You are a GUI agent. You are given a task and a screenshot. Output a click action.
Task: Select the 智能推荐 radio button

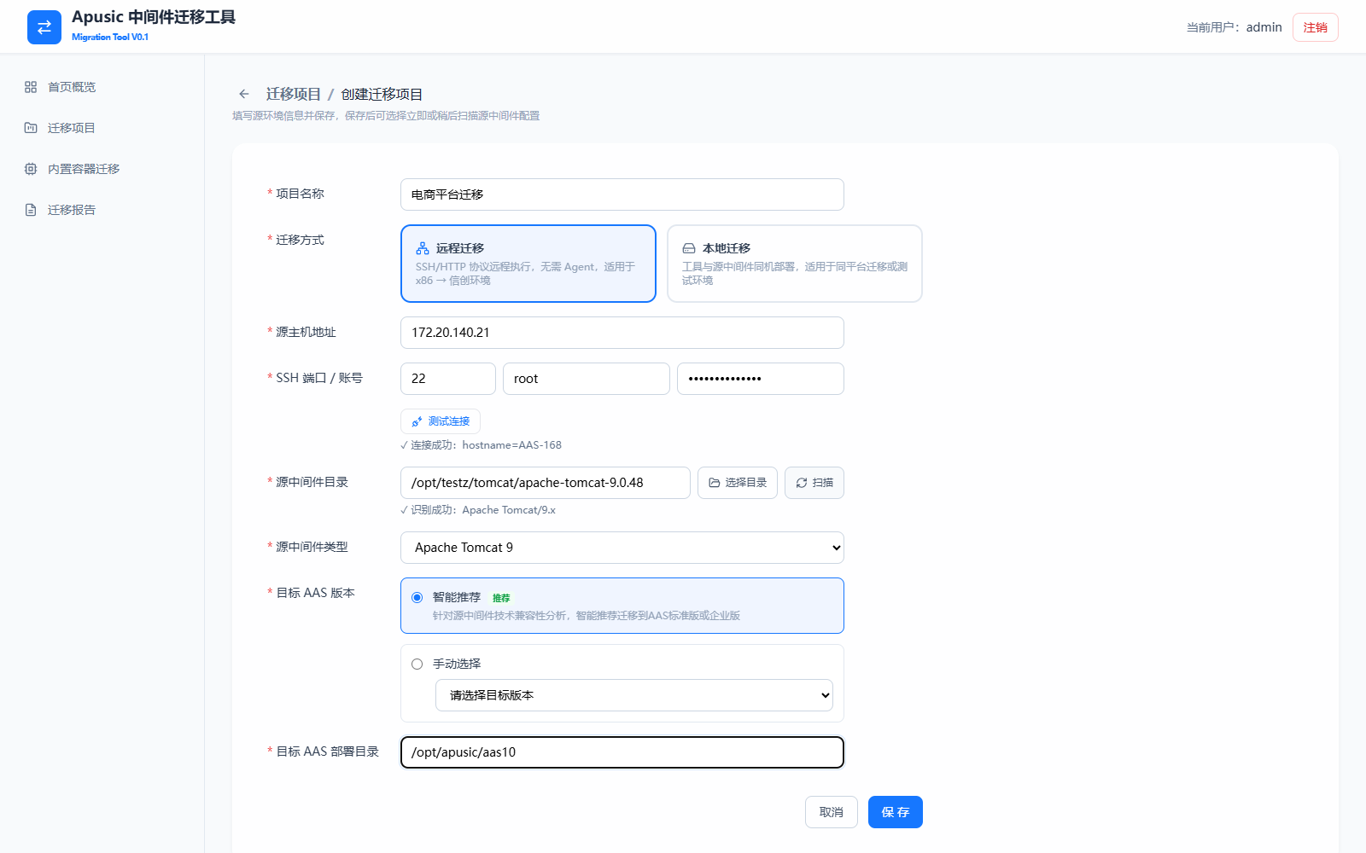coord(417,598)
